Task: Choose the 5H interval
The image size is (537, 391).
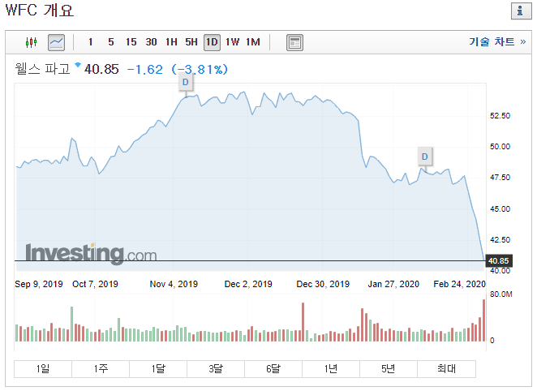Action: pos(191,42)
